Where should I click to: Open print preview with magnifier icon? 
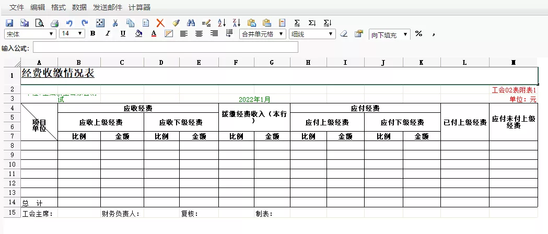coord(39,23)
